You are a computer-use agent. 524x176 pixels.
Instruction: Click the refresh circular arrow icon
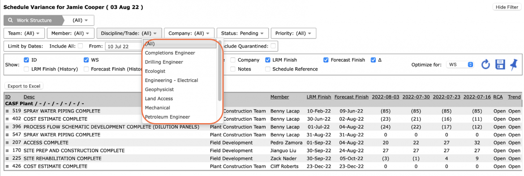tap(485, 64)
